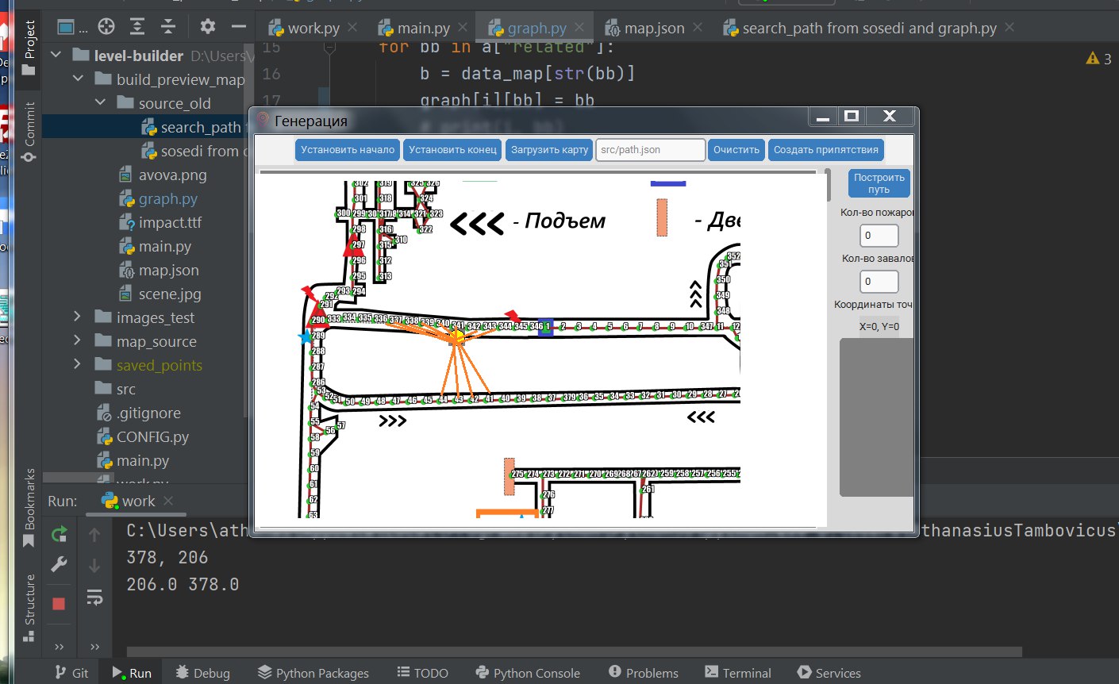Hide the Project panel with minus icon

(x=239, y=27)
